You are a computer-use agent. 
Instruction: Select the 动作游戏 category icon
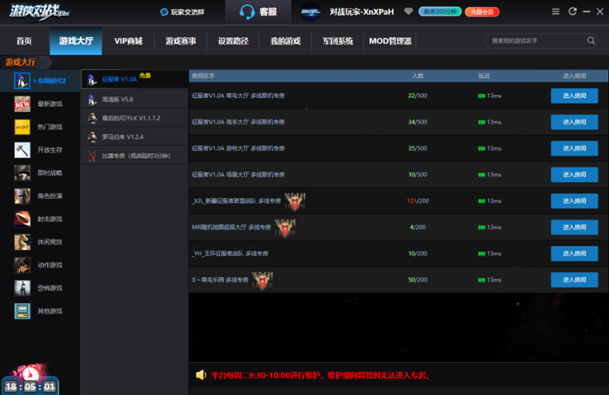[22, 266]
